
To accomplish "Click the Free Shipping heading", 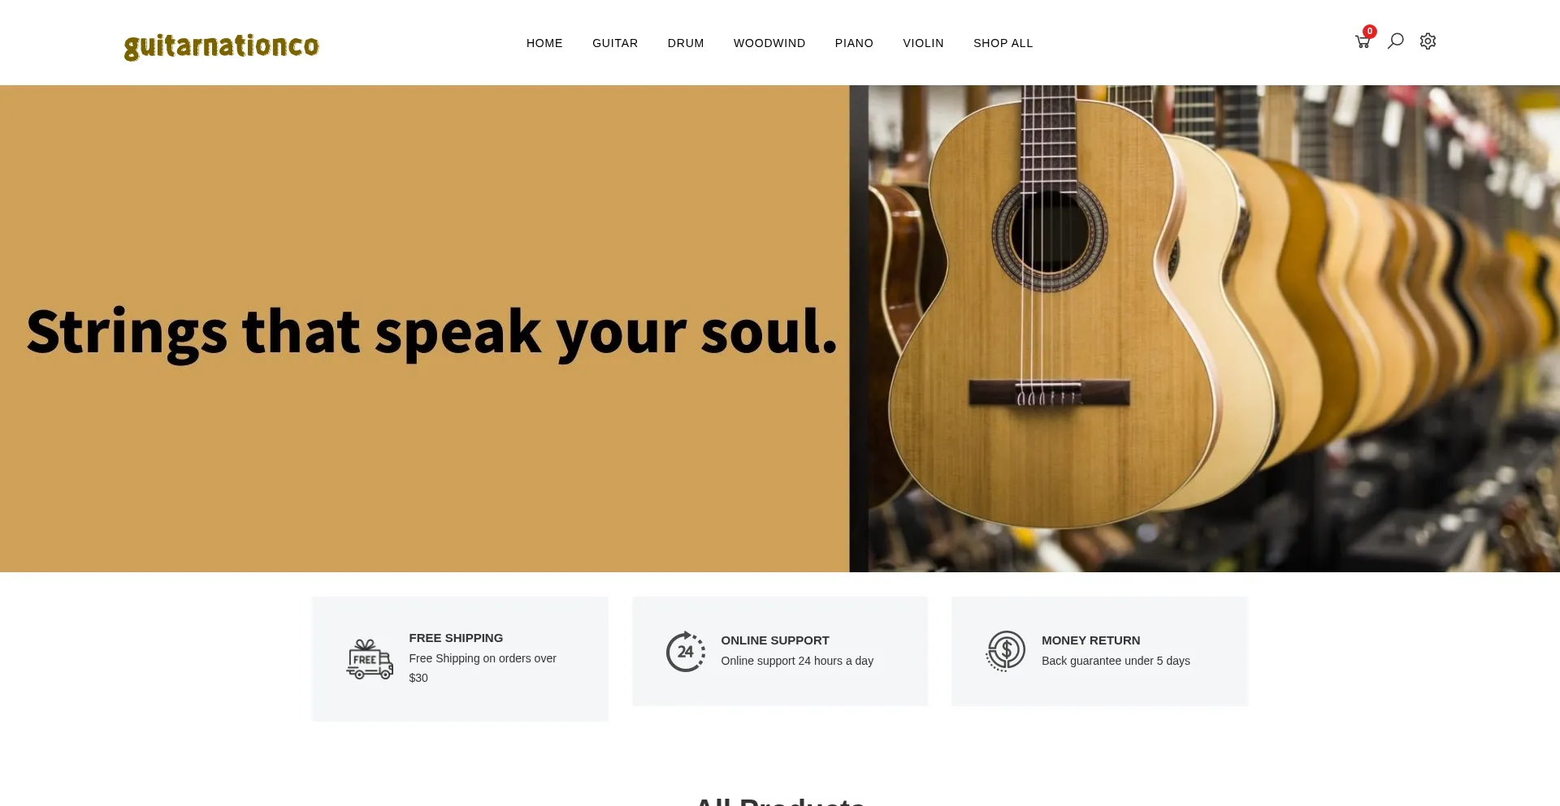I will pyautogui.click(x=456, y=638).
